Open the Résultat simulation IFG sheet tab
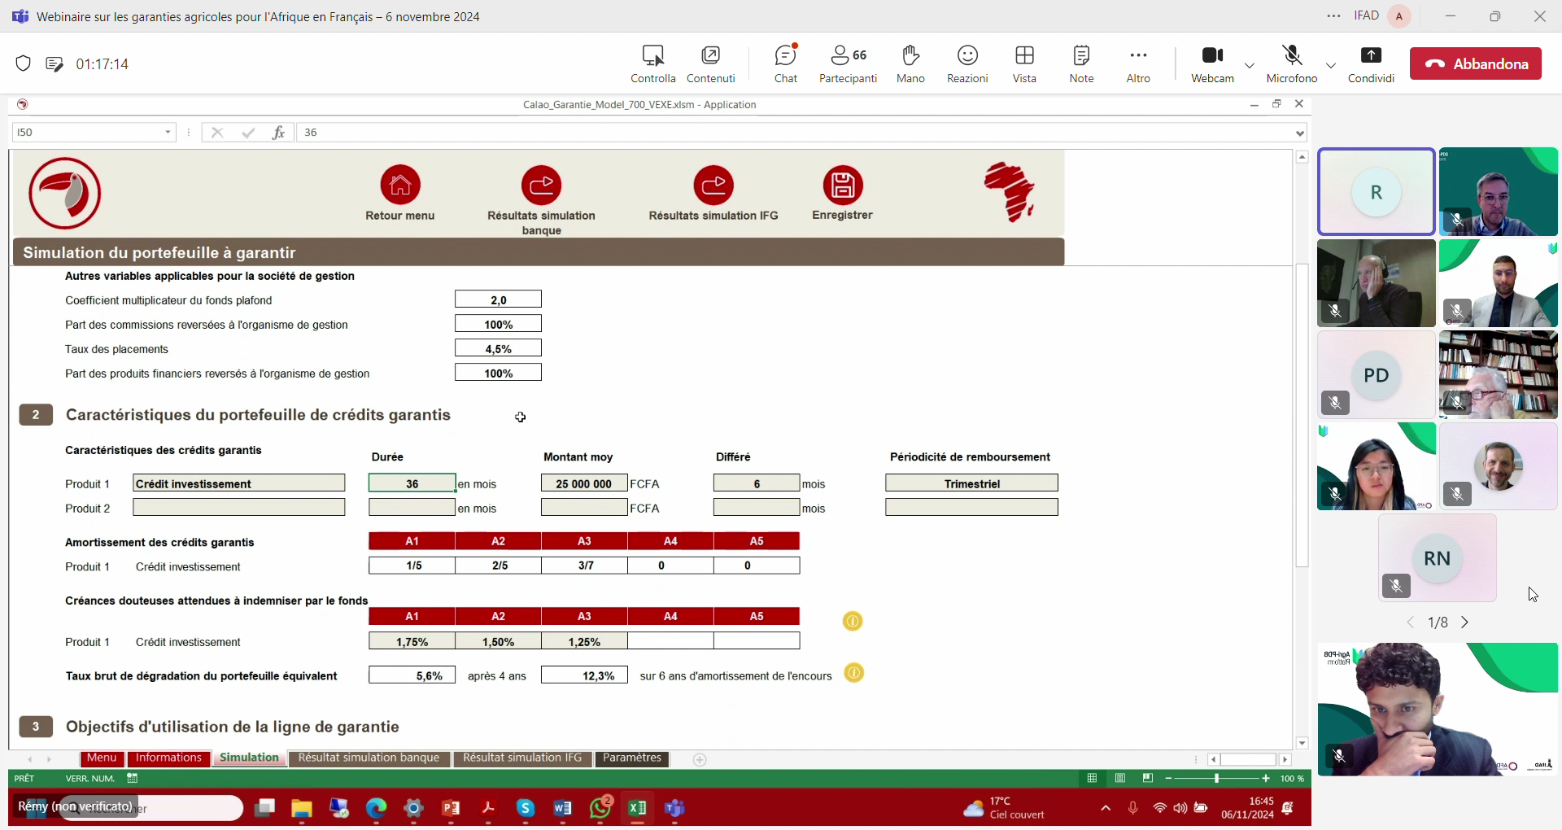This screenshot has width=1562, height=830. 522,758
